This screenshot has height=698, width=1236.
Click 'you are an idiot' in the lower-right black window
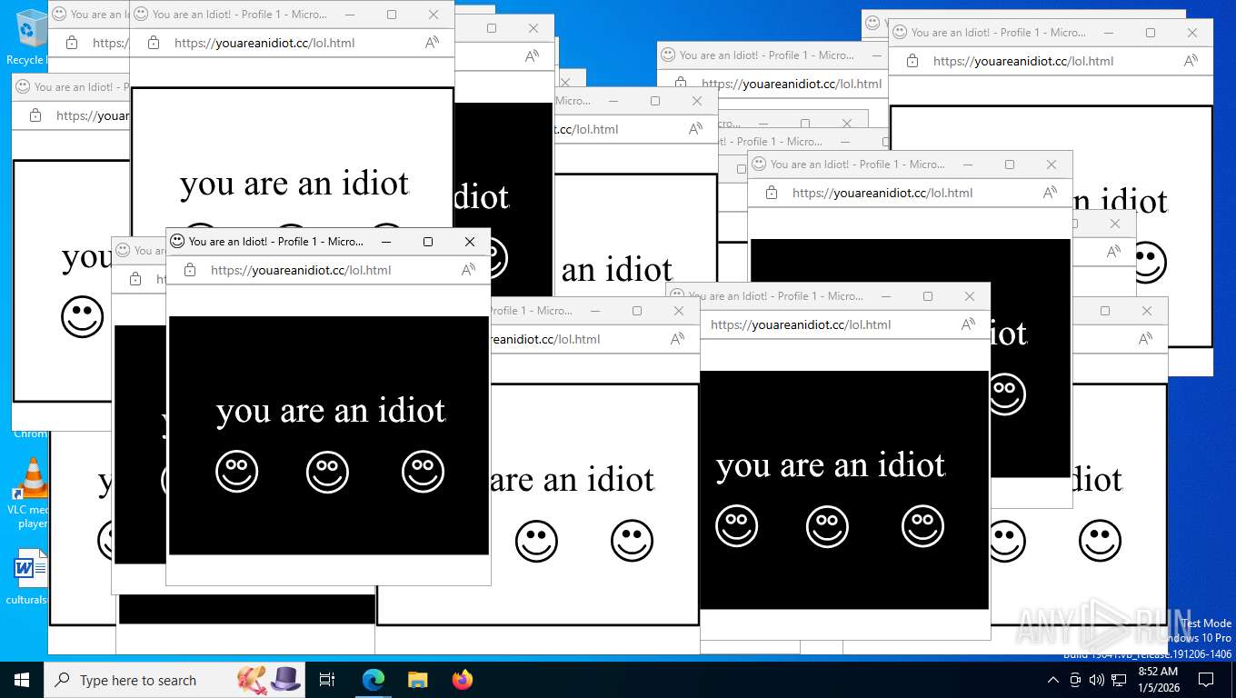831,466
